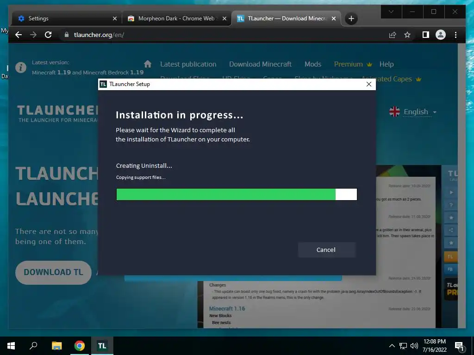474x355 pixels.
Task: Bookmark this page with the star
Action: pos(407,35)
